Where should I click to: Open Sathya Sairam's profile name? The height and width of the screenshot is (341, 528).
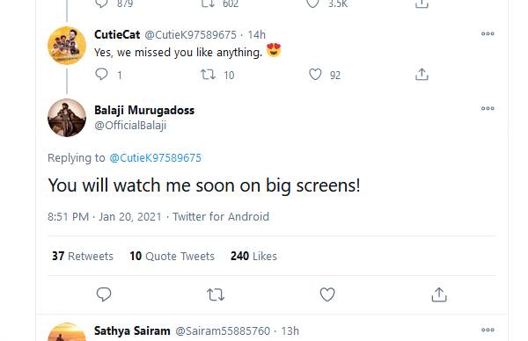click(132, 331)
